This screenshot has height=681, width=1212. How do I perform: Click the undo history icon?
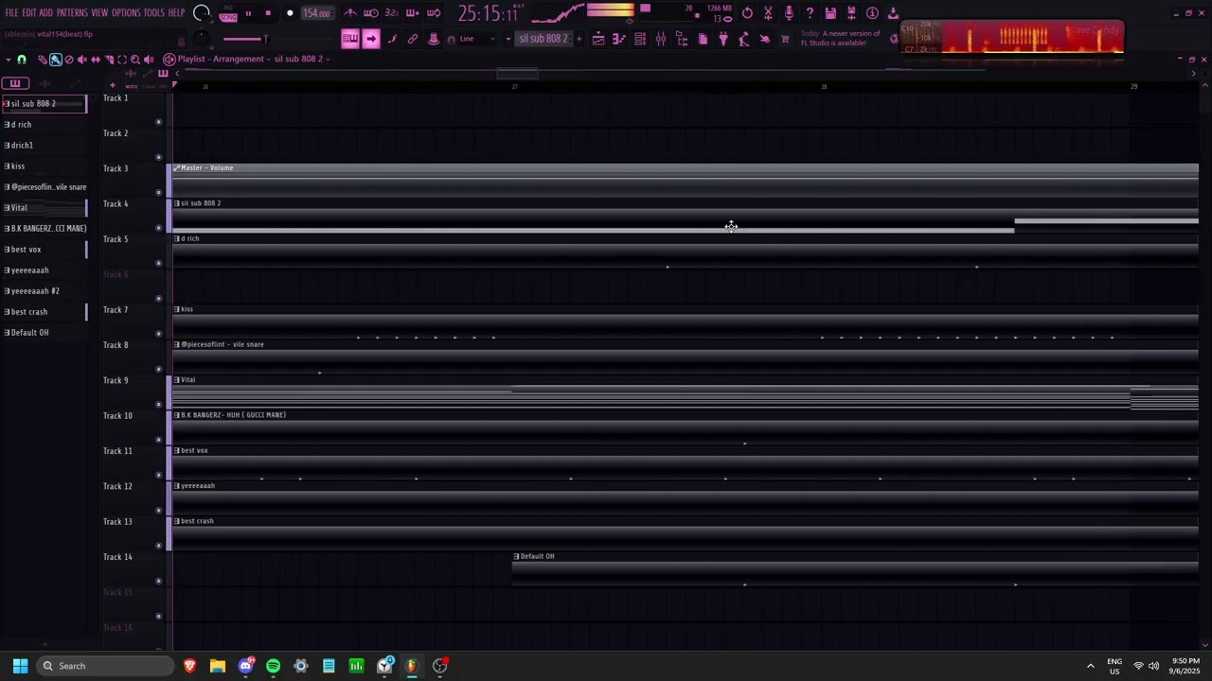pyautogui.click(x=747, y=13)
